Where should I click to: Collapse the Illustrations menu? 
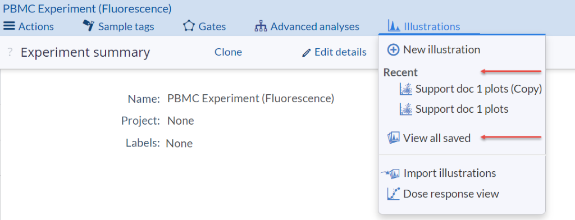coord(432,27)
